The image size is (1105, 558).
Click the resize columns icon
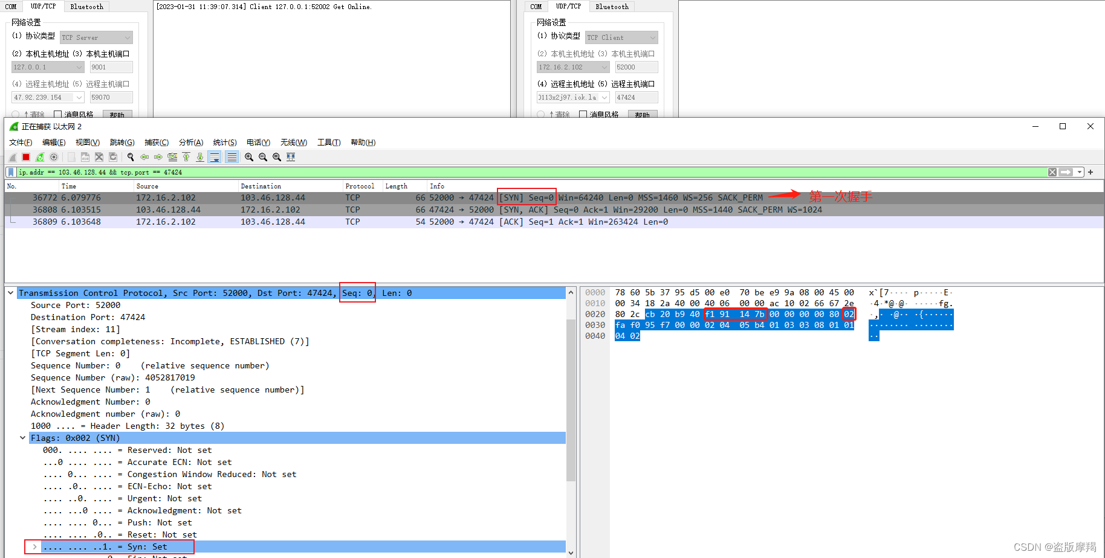click(291, 157)
